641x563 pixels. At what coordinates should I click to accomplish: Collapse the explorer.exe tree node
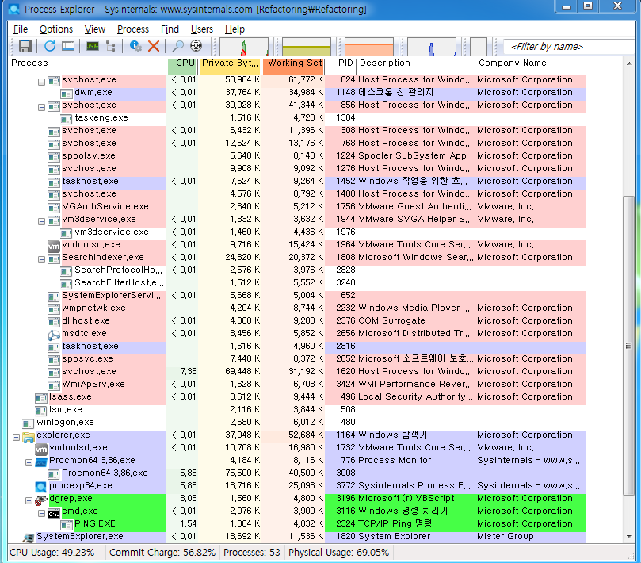17,438
